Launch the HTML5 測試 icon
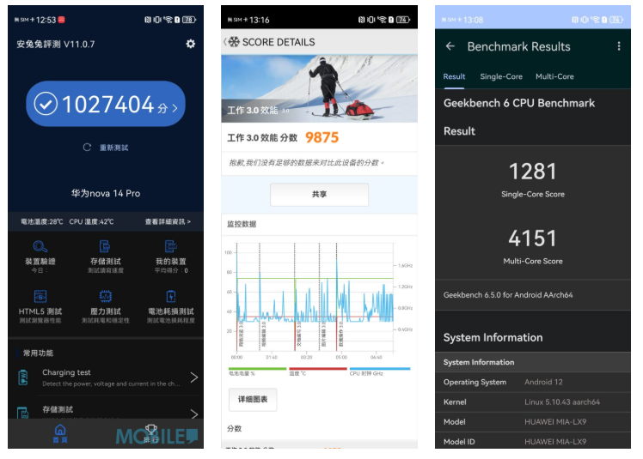 point(40,296)
